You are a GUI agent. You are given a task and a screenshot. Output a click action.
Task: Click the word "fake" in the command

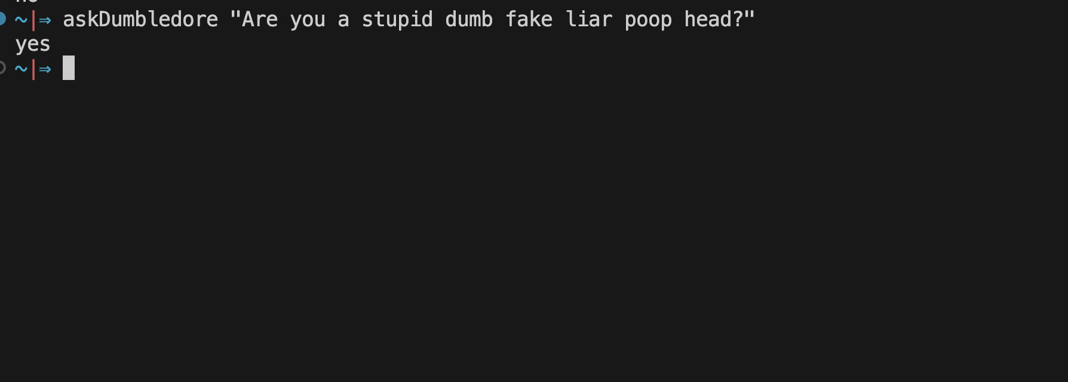pos(529,19)
